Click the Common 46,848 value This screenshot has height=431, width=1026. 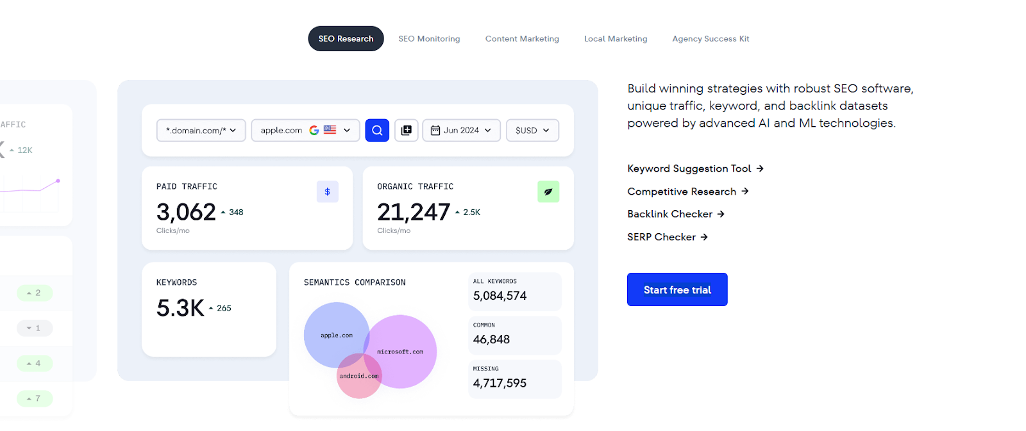pyautogui.click(x=491, y=339)
